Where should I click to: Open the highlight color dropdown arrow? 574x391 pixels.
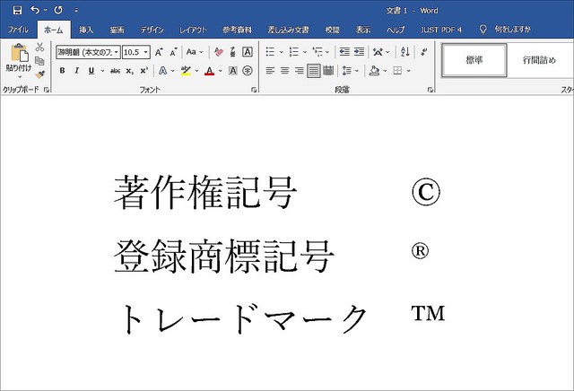pyautogui.click(x=196, y=71)
